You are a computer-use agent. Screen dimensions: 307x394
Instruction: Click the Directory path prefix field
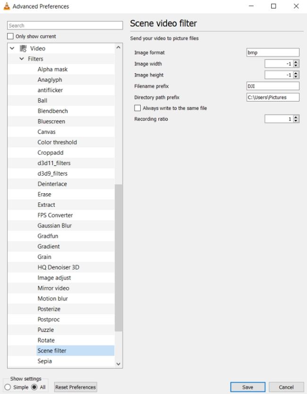273,97
